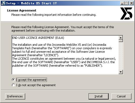135x103 pixels.
Task: Click the disabled maximize button
Action: (127, 3)
